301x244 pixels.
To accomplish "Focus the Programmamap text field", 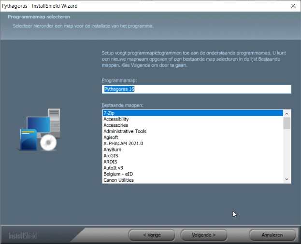I will 197,89.
